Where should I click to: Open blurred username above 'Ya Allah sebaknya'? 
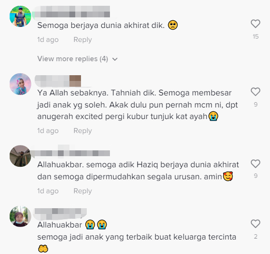[x=58, y=81]
